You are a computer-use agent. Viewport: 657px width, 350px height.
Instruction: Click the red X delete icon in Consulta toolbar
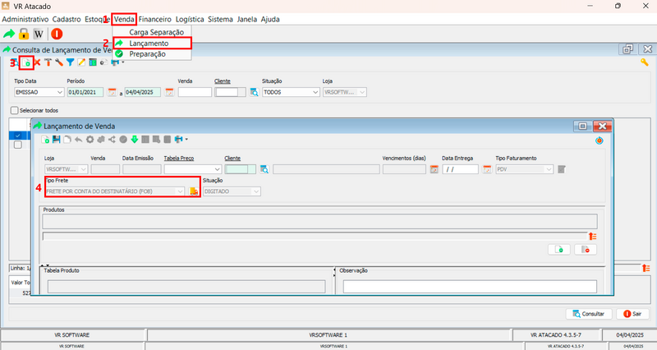tap(37, 62)
